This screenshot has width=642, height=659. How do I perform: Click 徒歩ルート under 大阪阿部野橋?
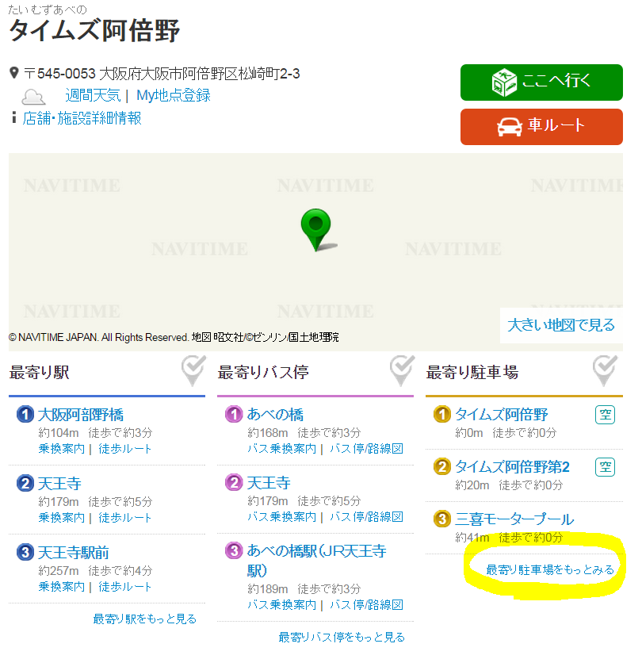point(124,448)
